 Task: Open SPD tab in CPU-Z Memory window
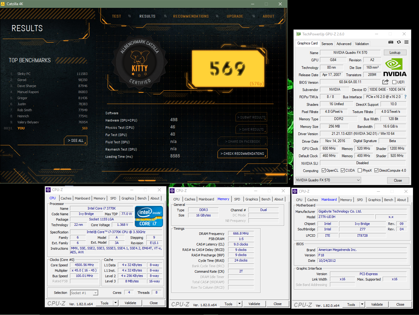[237, 199]
